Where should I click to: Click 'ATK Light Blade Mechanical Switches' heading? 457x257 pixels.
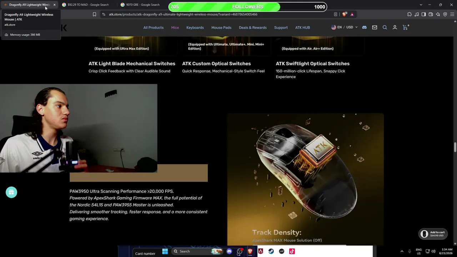pyautogui.click(x=132, y=64)
